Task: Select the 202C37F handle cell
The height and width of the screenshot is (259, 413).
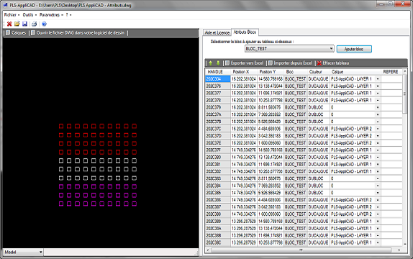Action: click(x=217, y=150)
